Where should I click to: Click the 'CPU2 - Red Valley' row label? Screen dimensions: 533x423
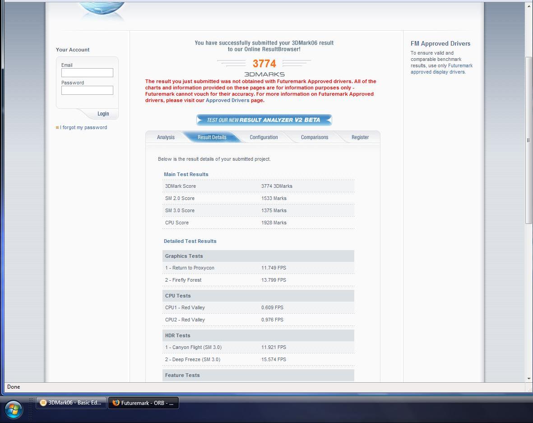pos(185,320)
